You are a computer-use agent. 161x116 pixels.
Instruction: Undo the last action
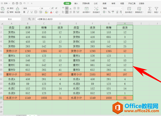(x=24, y=3)
